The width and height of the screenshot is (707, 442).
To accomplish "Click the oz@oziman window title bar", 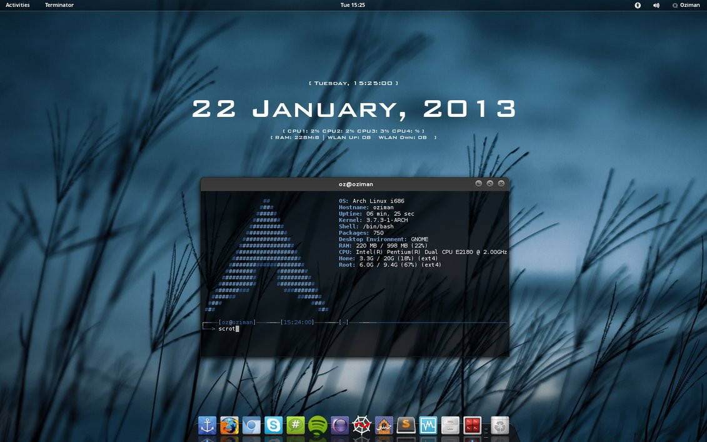I will pos(355,184).
